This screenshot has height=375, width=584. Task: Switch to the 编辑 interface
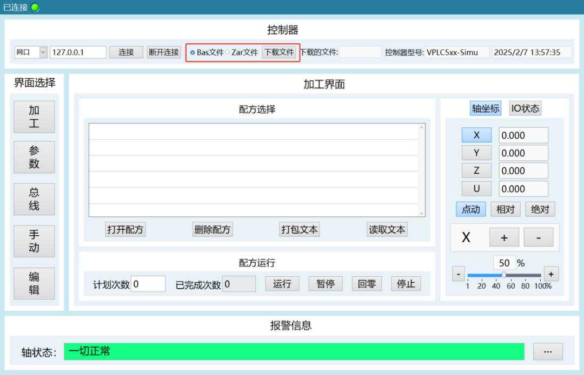click(34, 284)
